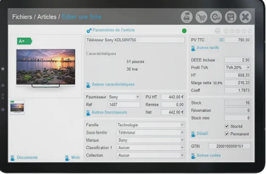This screenshot has height=174, width=266.
Task: Click the cash register icon in header
Action: [x=186, y=17]
